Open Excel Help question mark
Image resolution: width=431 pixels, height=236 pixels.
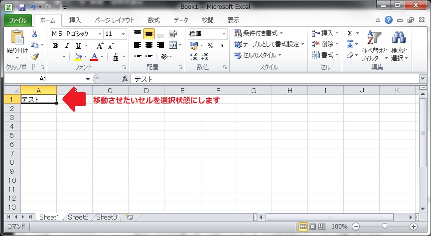[388, 20]
